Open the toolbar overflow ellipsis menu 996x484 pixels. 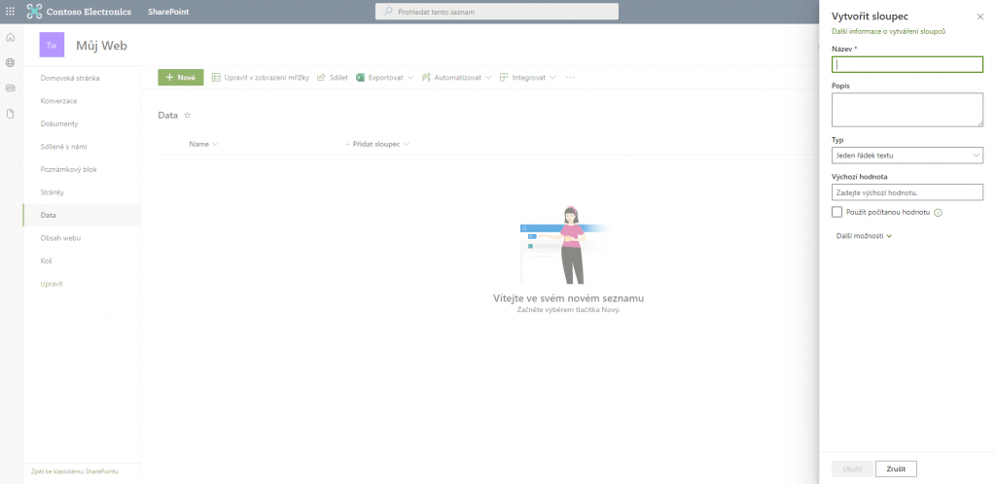point(570,77)
